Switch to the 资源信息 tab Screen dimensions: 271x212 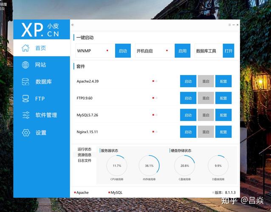pos(85,155)
